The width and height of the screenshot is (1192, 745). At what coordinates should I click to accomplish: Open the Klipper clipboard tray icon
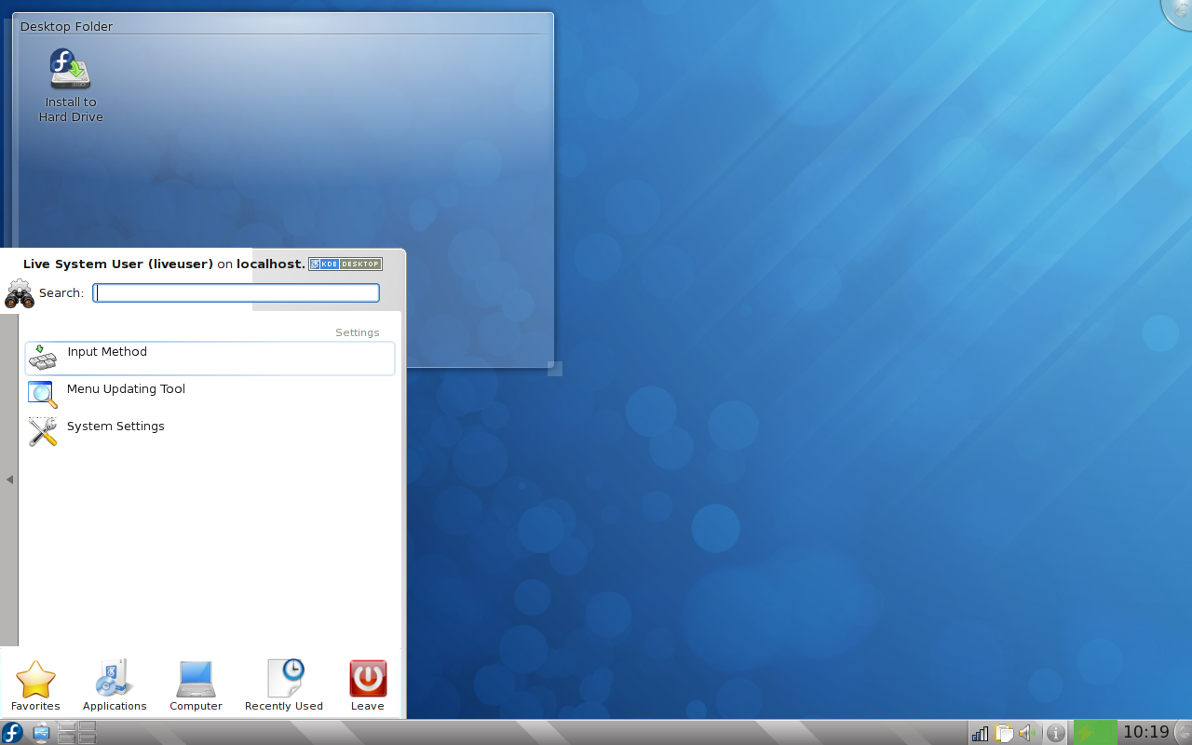tap(1004, 734)
